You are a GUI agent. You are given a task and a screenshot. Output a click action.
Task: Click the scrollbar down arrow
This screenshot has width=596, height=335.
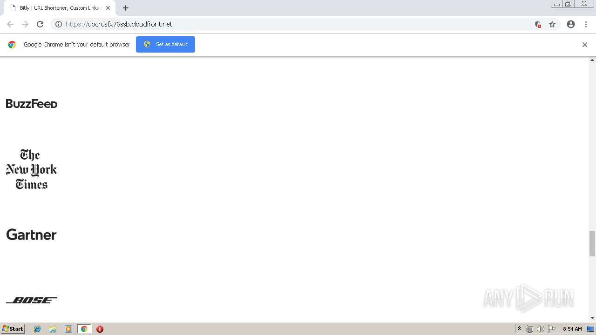(592, 318)
